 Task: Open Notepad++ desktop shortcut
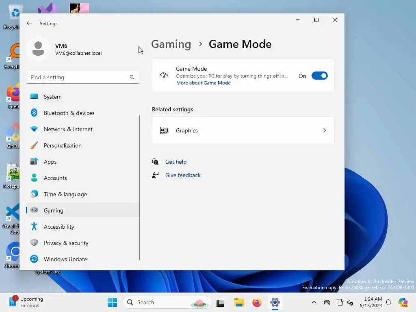(x=12, y=176)
